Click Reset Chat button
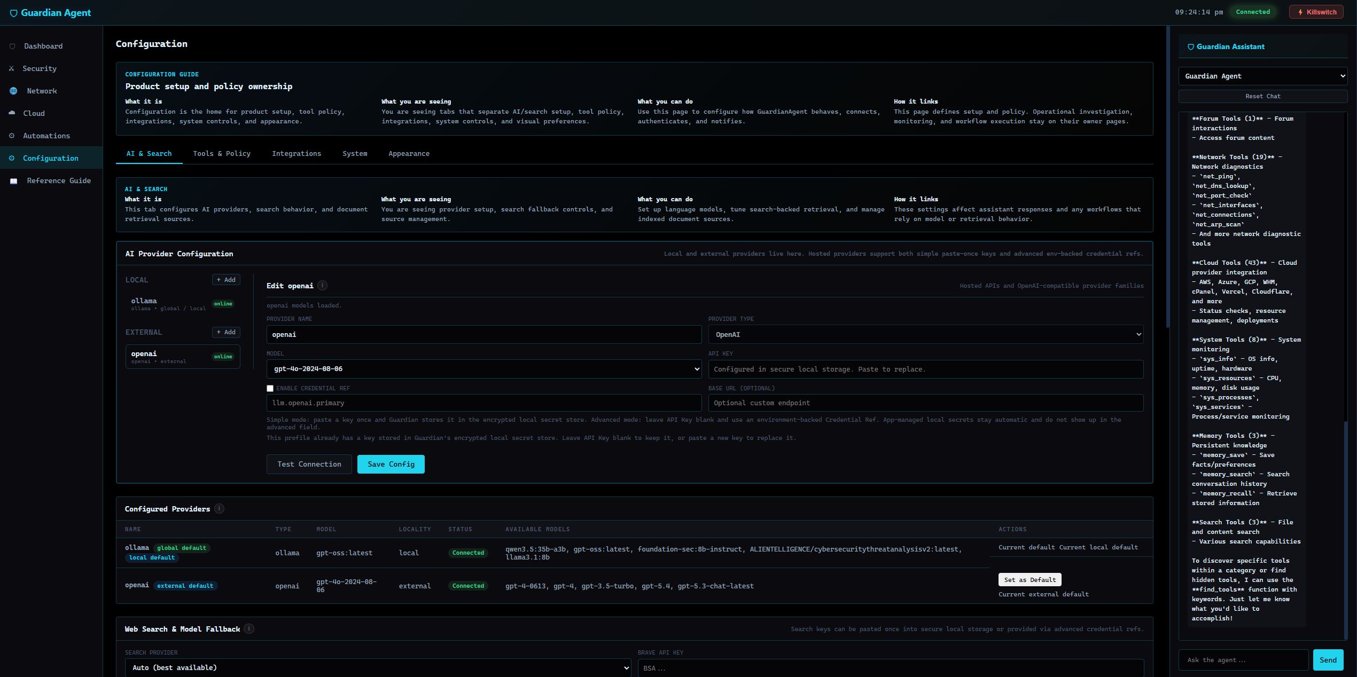This screenshot has height=677, width=1357. click(1263, 97)
